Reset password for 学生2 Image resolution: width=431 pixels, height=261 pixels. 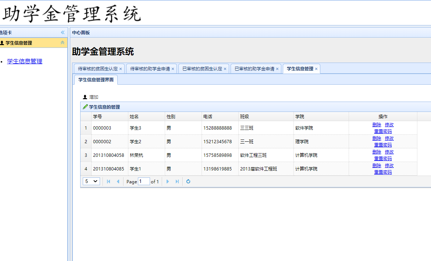(383, 145)
